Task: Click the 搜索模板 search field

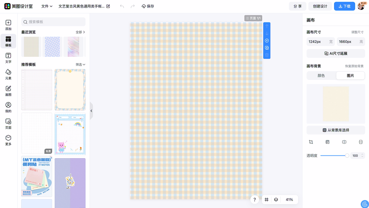Action: (53, 22)
